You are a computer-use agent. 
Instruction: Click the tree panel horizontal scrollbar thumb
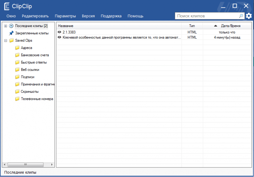coord(26,164)
